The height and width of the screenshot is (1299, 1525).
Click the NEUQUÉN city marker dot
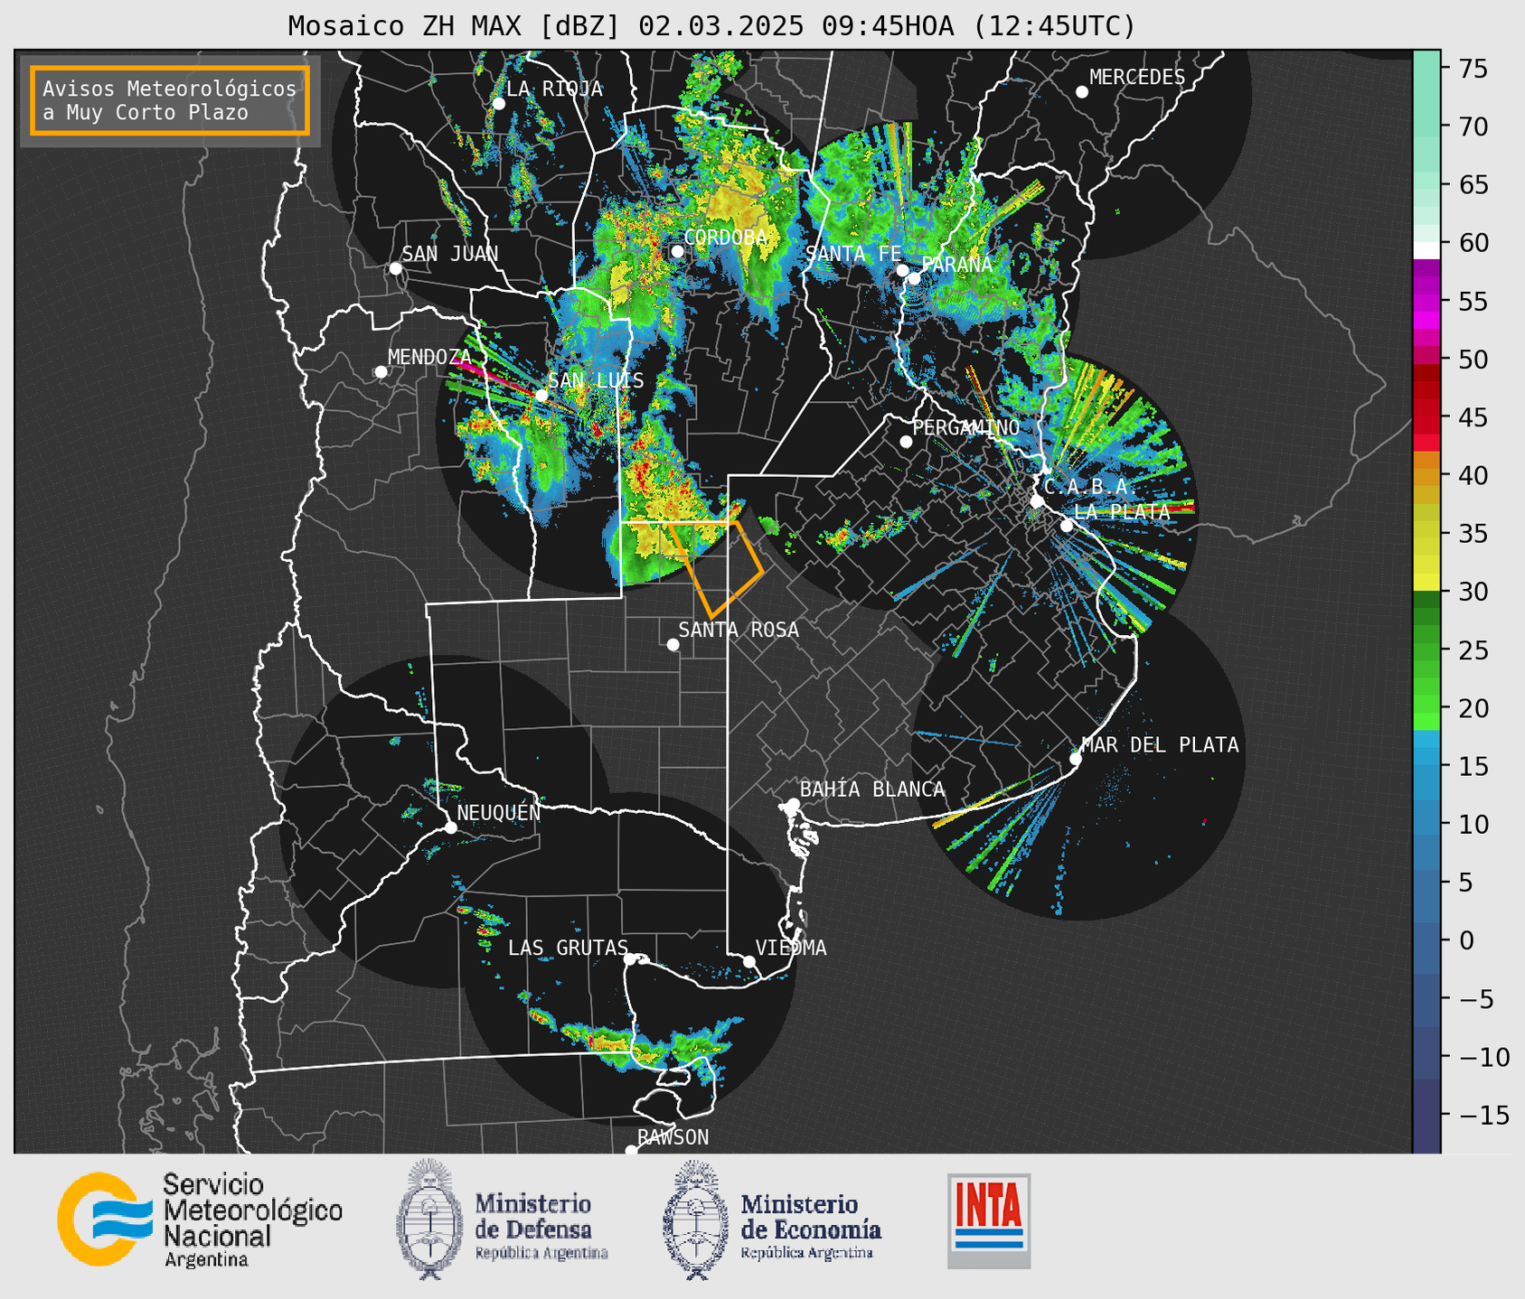(450, 827)
